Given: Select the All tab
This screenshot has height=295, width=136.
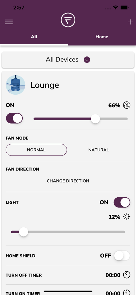Looking at the screenshot, I should (34, 37).
